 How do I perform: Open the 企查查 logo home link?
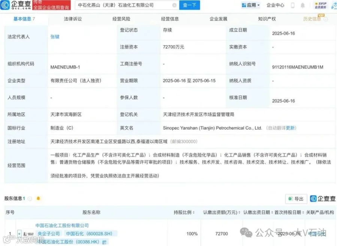[x=16, y=5]
